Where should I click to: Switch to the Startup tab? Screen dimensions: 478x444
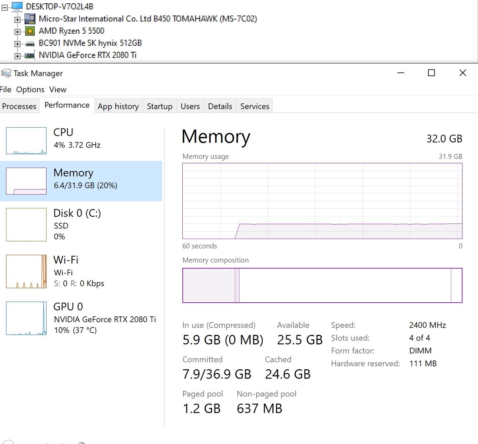point(160,106)
